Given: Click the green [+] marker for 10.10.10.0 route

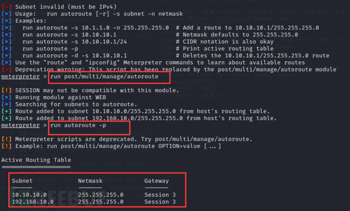Looking at the screenshot, I should pyautogui.click(x=7, y=111).
